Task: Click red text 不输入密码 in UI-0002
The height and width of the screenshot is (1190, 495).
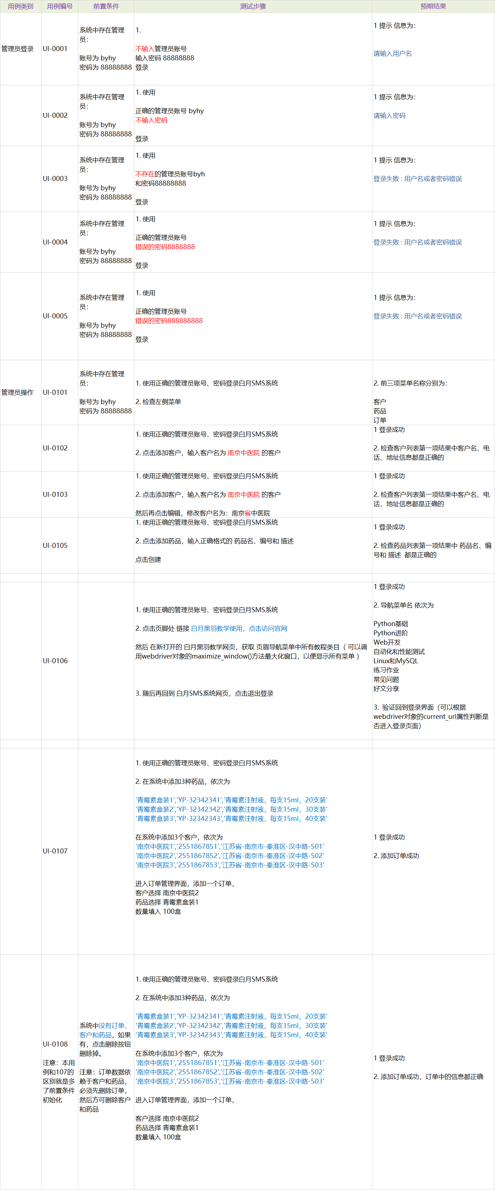Action: click(151, 120)
